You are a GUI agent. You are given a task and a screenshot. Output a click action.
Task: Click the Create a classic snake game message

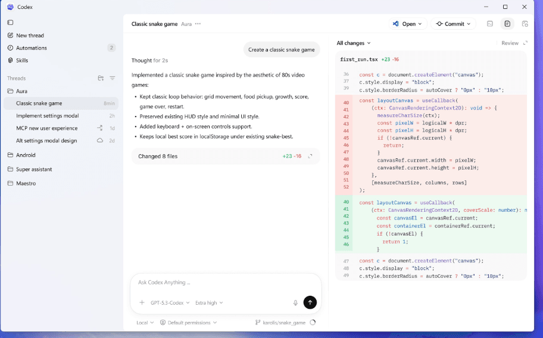[x=281, y=49]
